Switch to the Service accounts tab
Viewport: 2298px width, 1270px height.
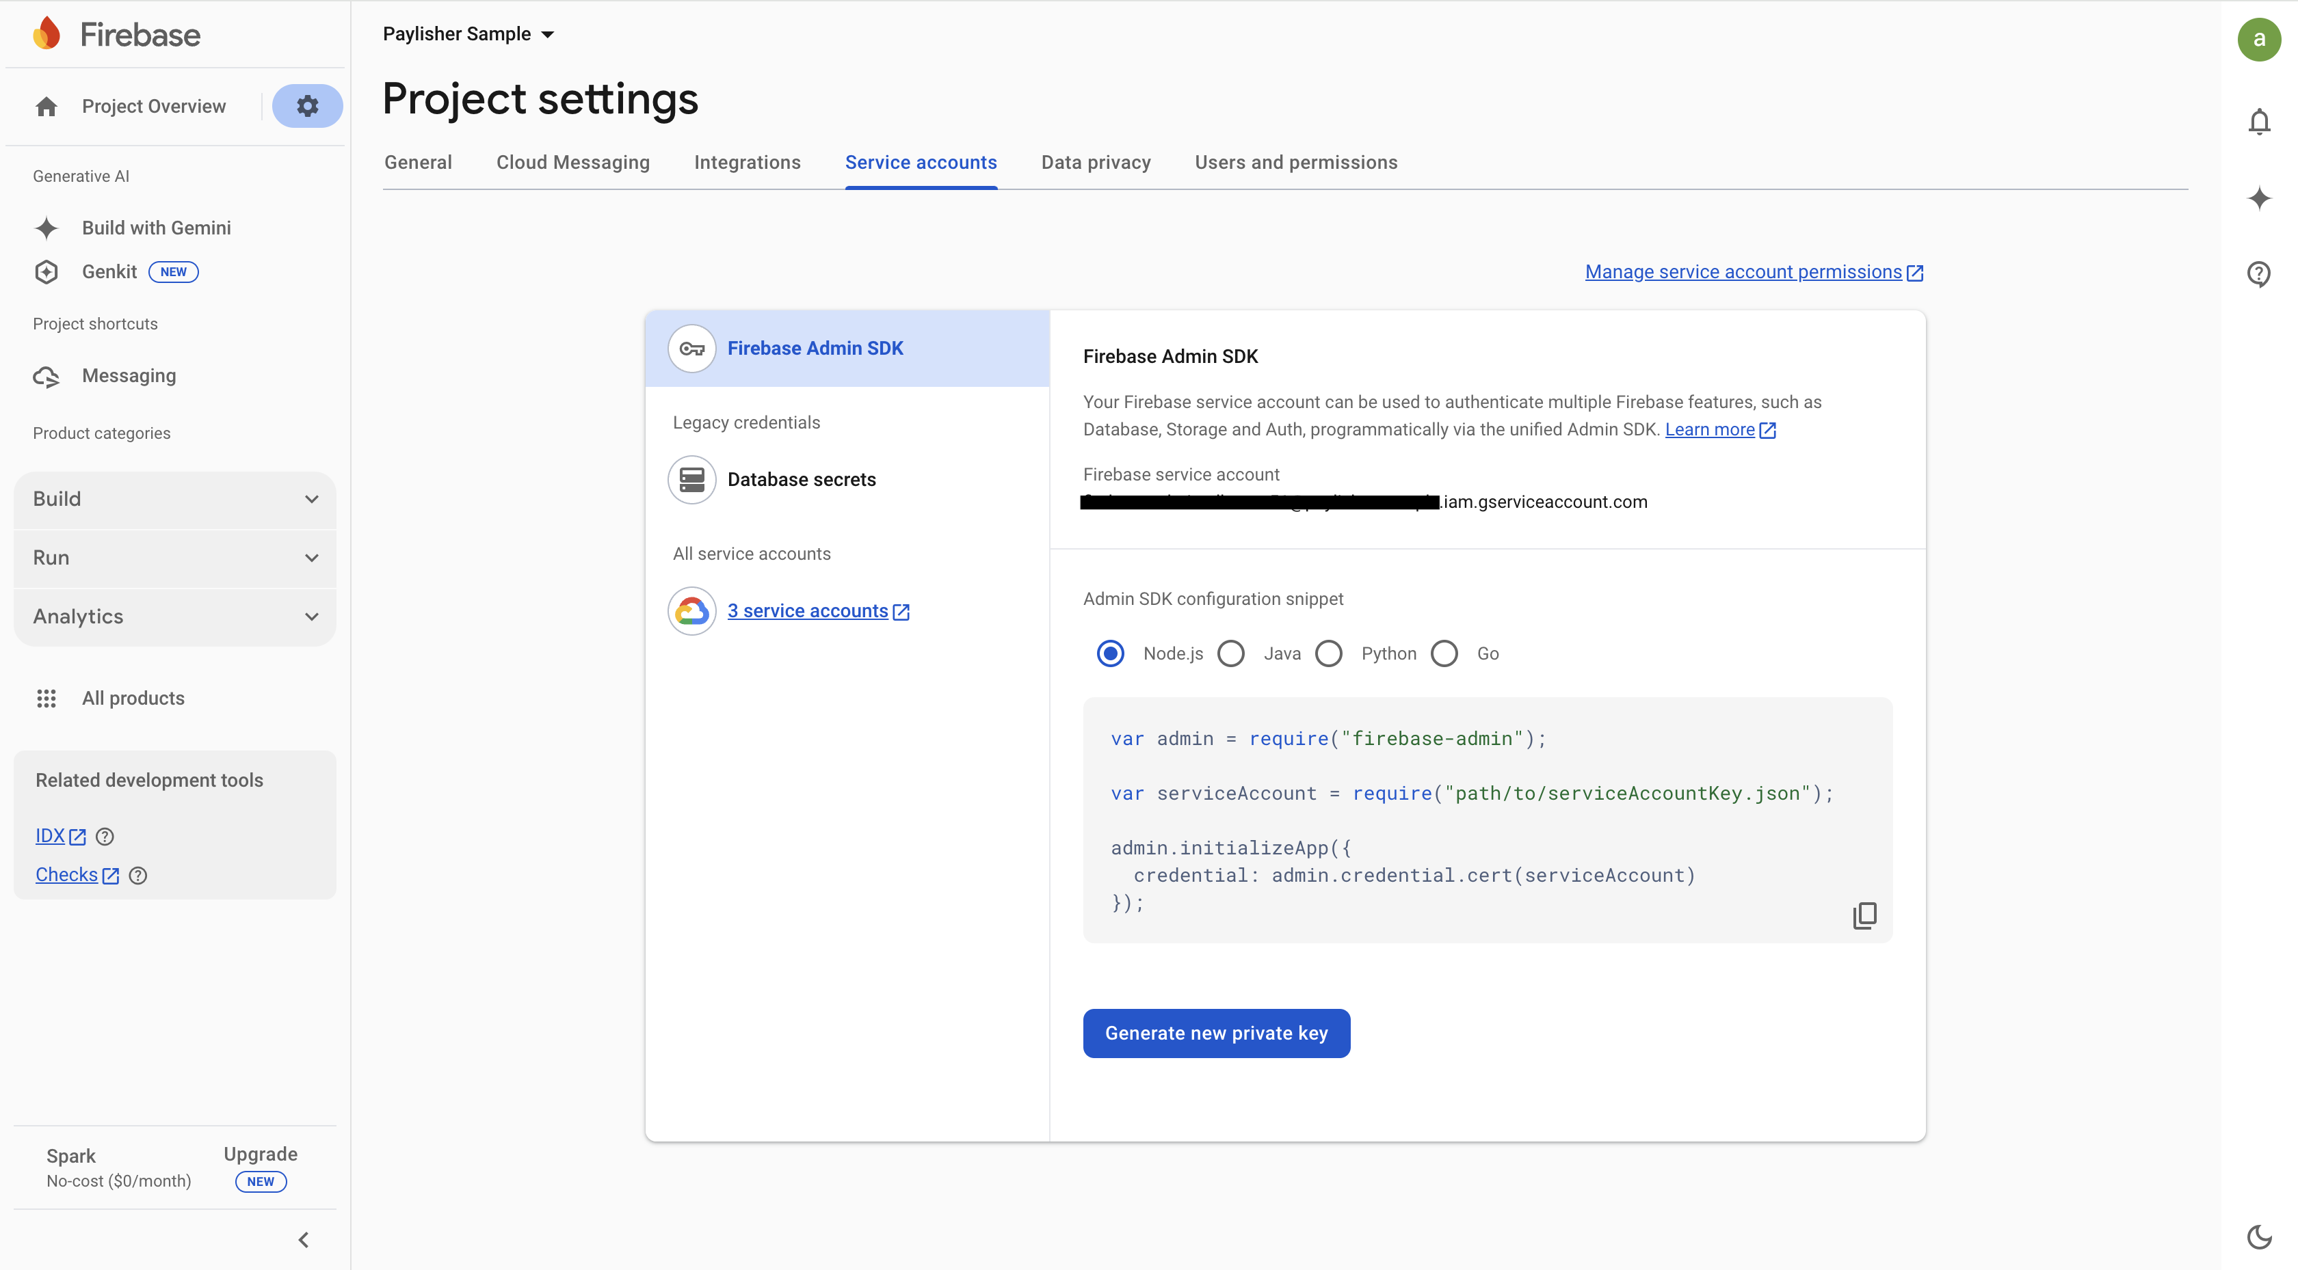pyautogui.click(x=921, y=162)
